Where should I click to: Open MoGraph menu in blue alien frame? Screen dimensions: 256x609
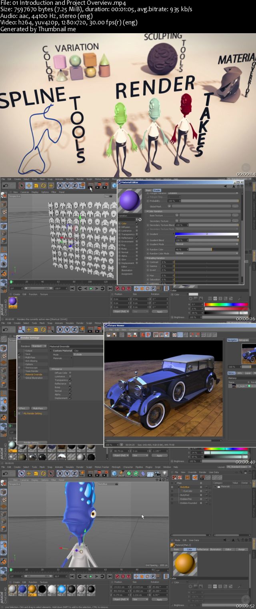pos(116,467)
